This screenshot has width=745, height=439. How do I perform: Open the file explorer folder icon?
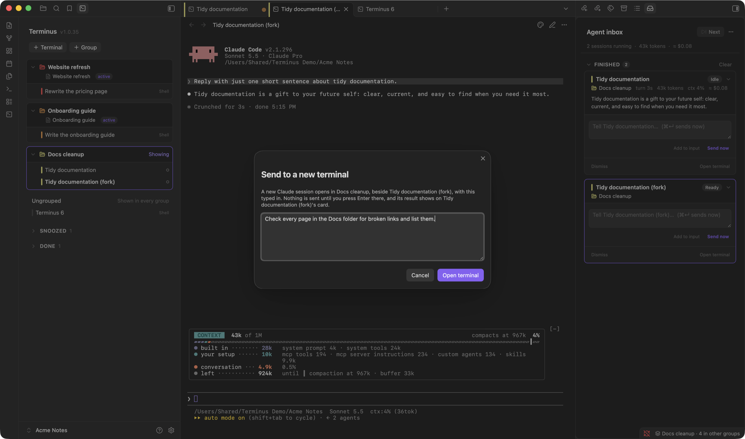[43, 8]
